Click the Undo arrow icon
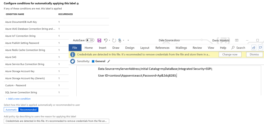The width and height of the screenshot is (264, 125). point(106,40)
